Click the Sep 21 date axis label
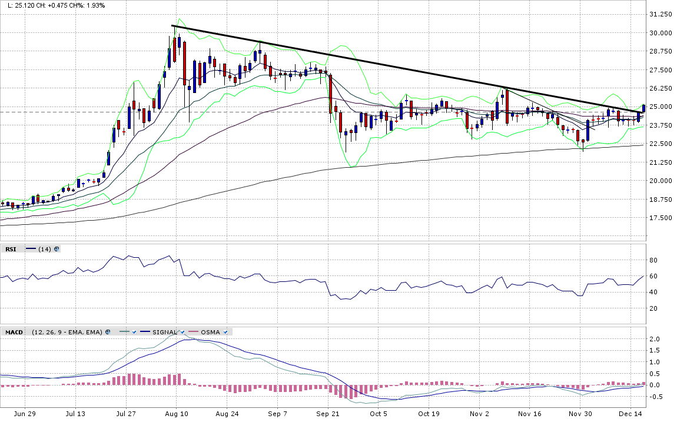 [328, 413]
